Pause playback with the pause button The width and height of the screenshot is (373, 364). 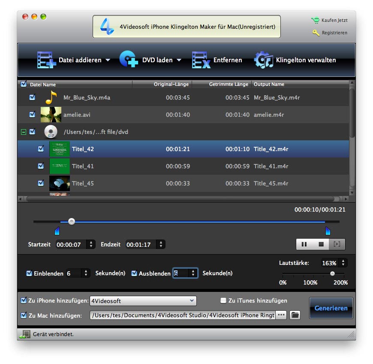tap(304, 244)
